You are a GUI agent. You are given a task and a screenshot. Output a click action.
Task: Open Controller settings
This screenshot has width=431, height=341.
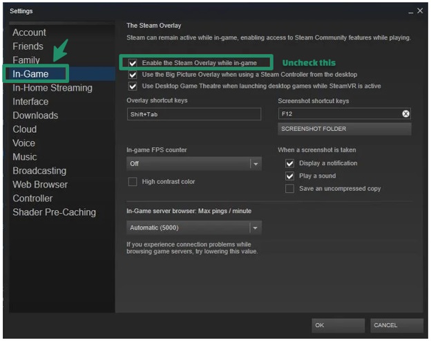pos(32,198)
